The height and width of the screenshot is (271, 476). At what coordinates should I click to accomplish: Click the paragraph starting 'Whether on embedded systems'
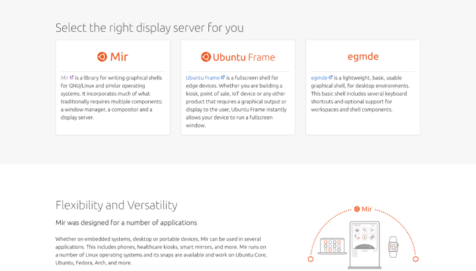(x=161, y=251)
